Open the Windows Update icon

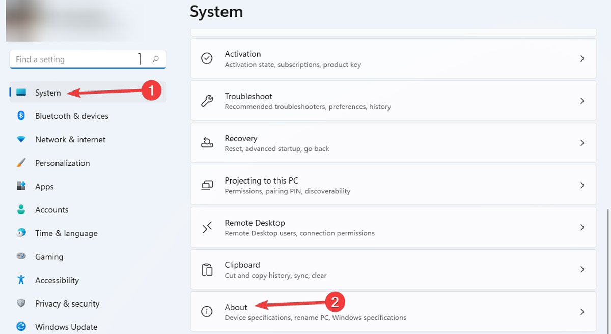click(x=20, y=327)
